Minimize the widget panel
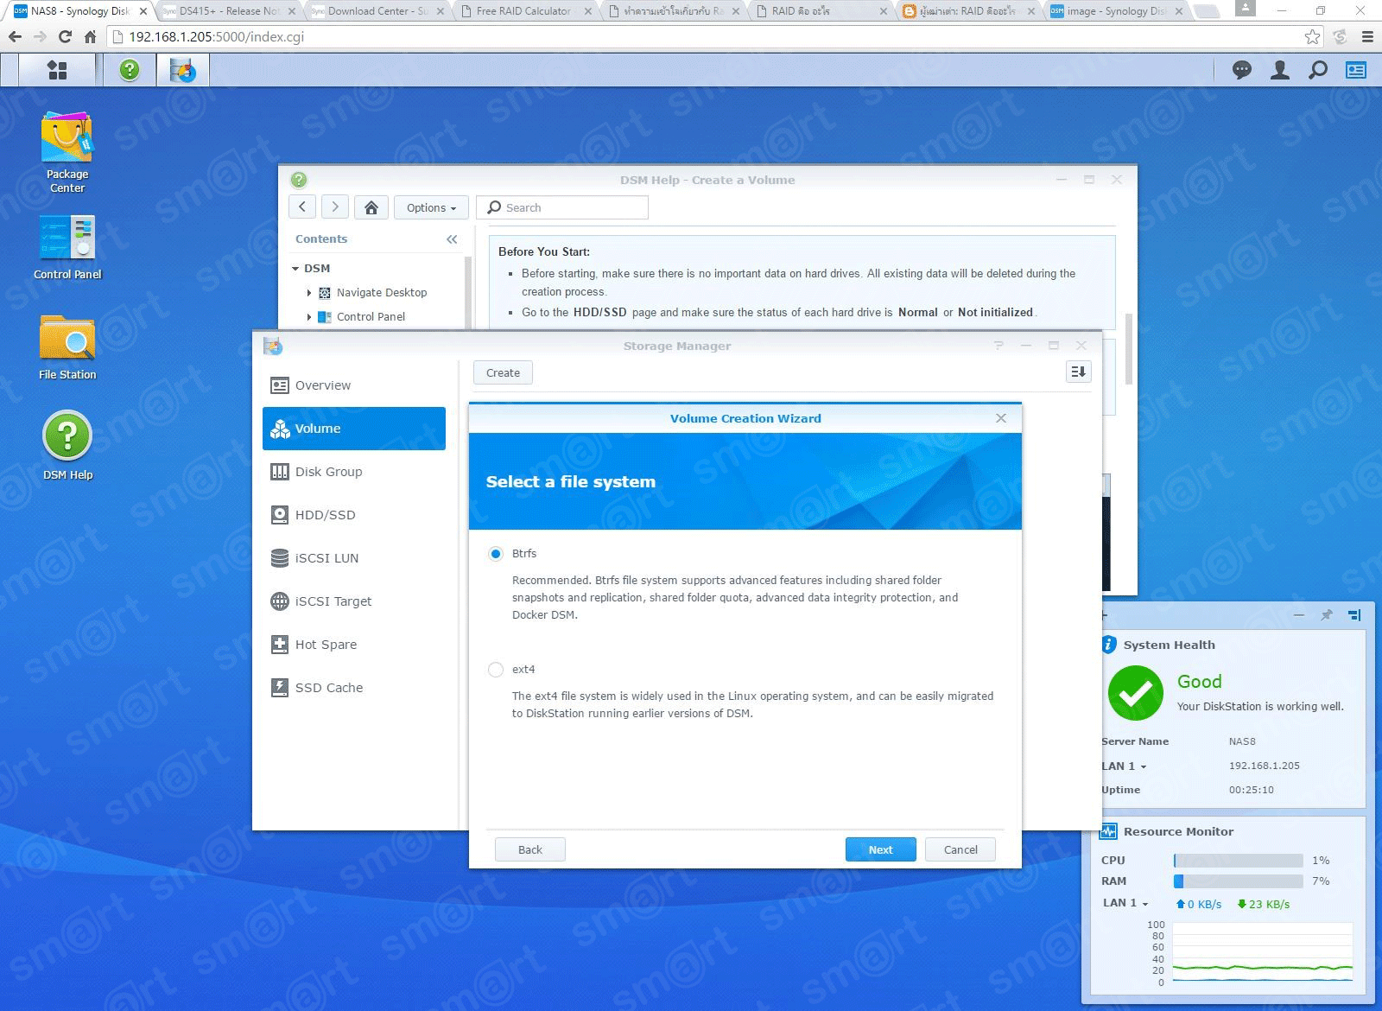 tap(1299, 615)
